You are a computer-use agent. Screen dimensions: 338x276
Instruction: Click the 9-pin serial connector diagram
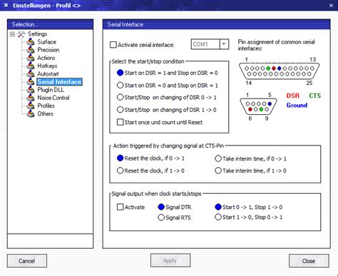pyautogui.click(x=258, y=106)
